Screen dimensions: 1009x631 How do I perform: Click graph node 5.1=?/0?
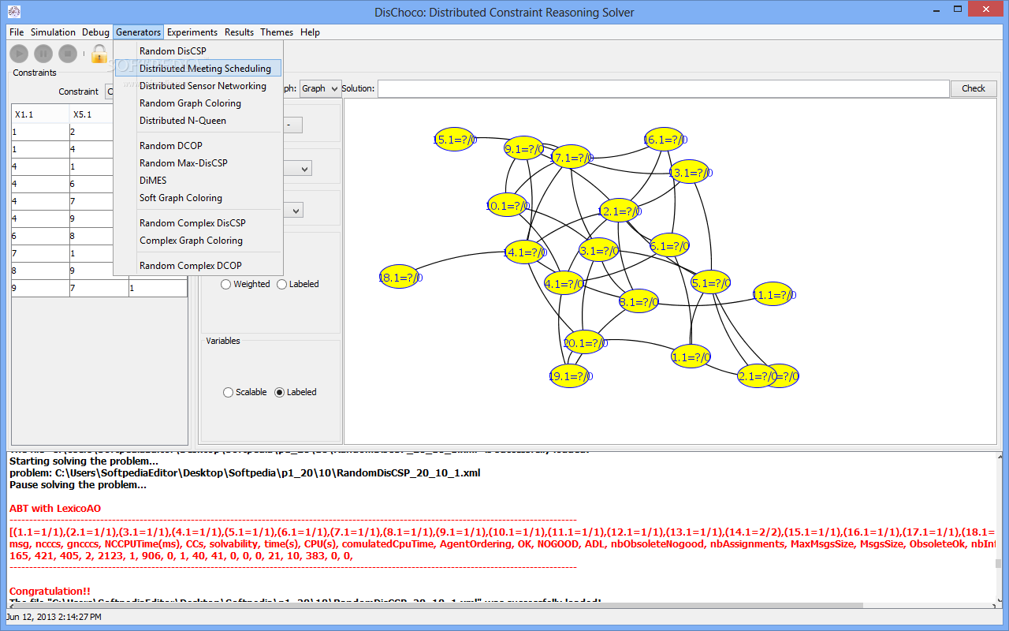tap(710, 282)
